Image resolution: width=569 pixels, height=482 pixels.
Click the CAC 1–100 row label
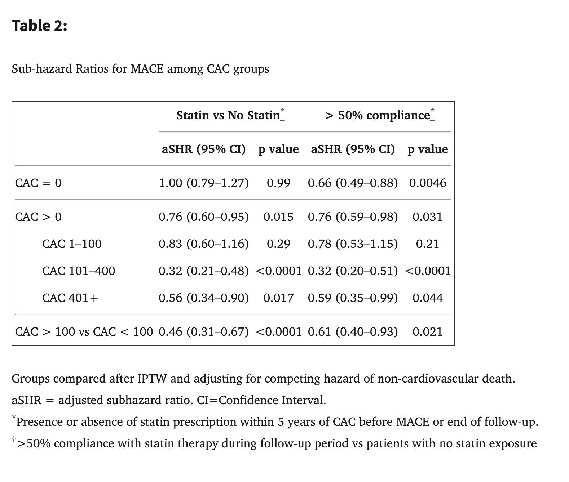point(72,244)
